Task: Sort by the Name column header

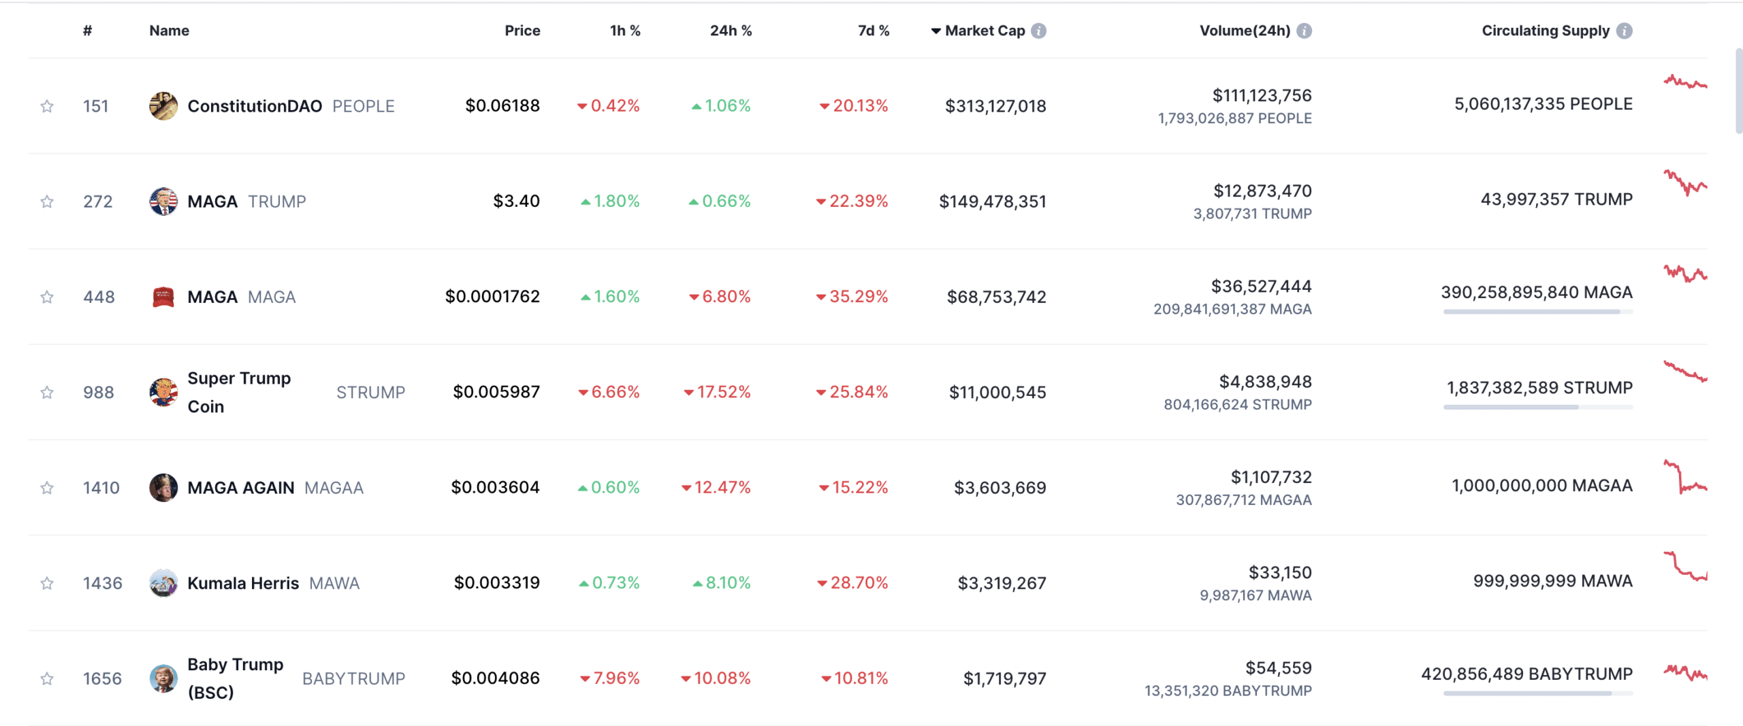Action: coord(170,31)
